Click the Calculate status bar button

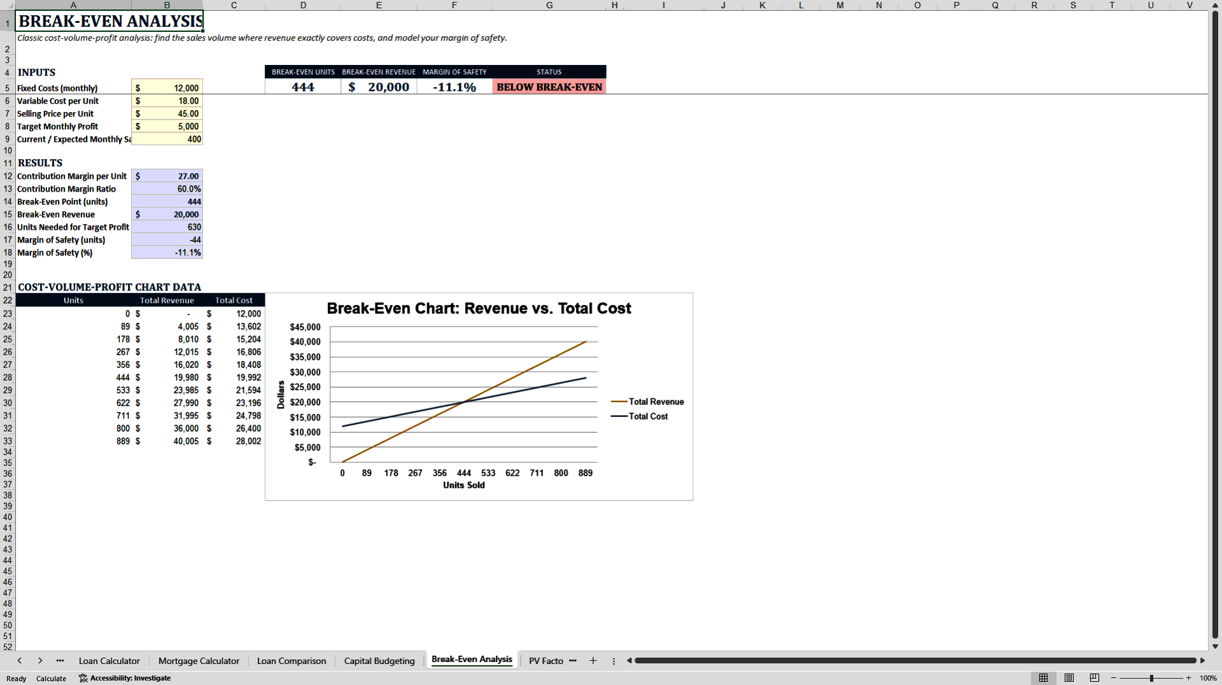click(51, 678)
